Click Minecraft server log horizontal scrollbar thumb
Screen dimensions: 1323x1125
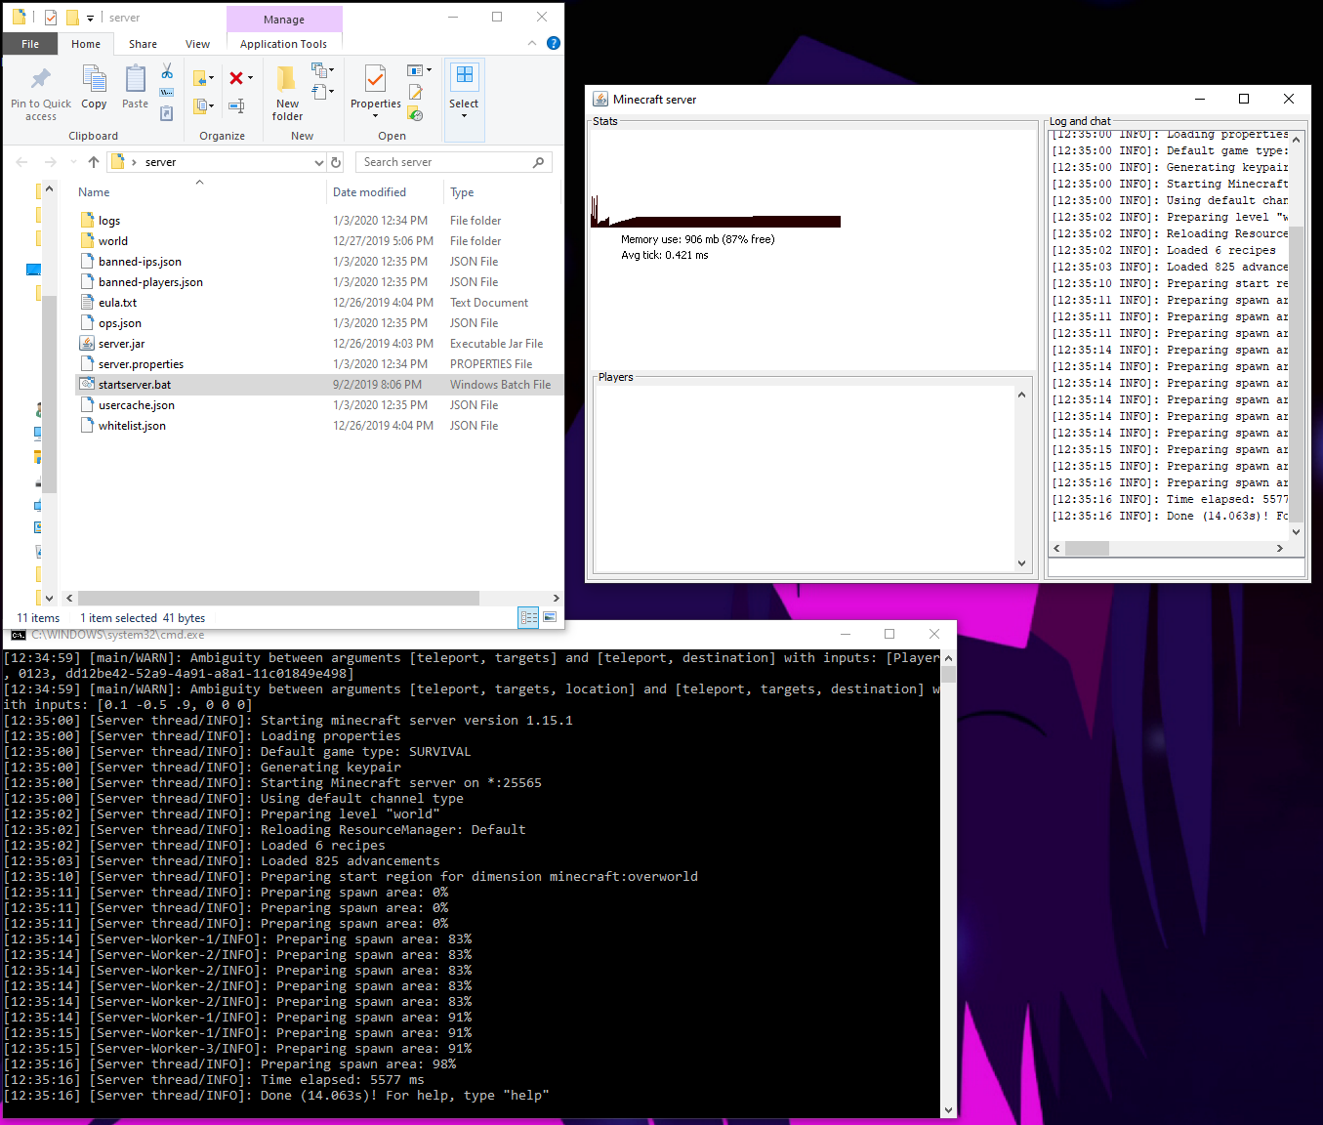click(1087, 549)
